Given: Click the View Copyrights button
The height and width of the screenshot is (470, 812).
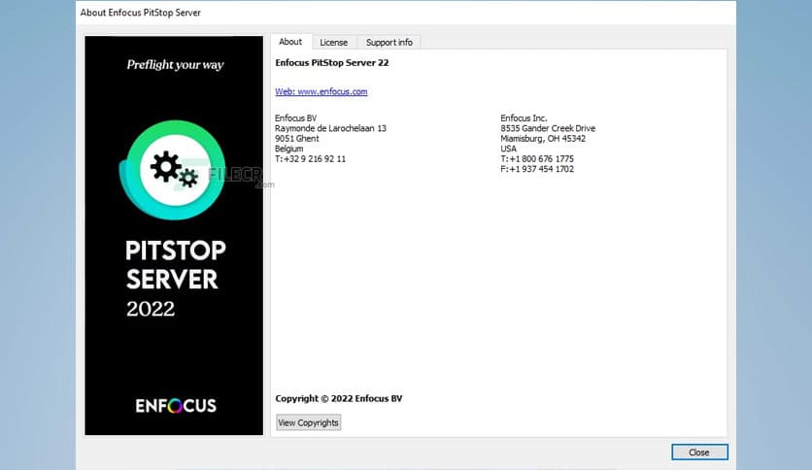Looking at the screenshot, I should pyautogui.click(x=308, y=422).
